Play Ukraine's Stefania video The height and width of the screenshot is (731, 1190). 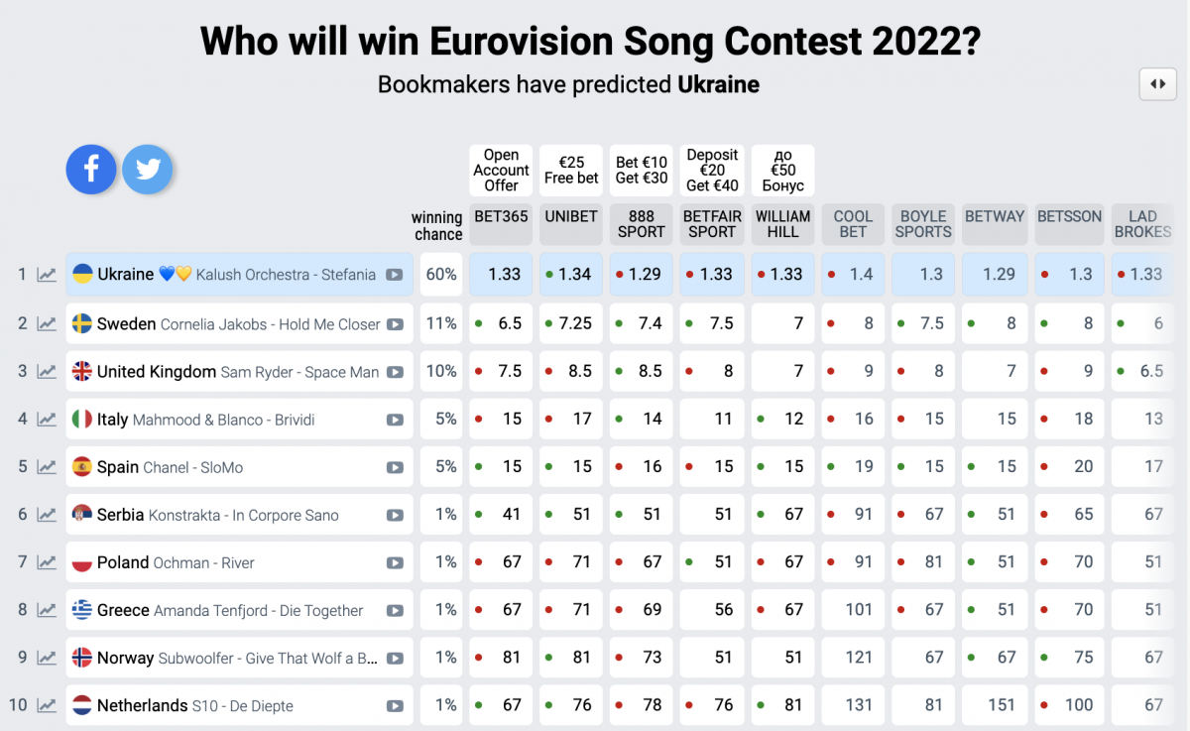click(x=395, y=275)
